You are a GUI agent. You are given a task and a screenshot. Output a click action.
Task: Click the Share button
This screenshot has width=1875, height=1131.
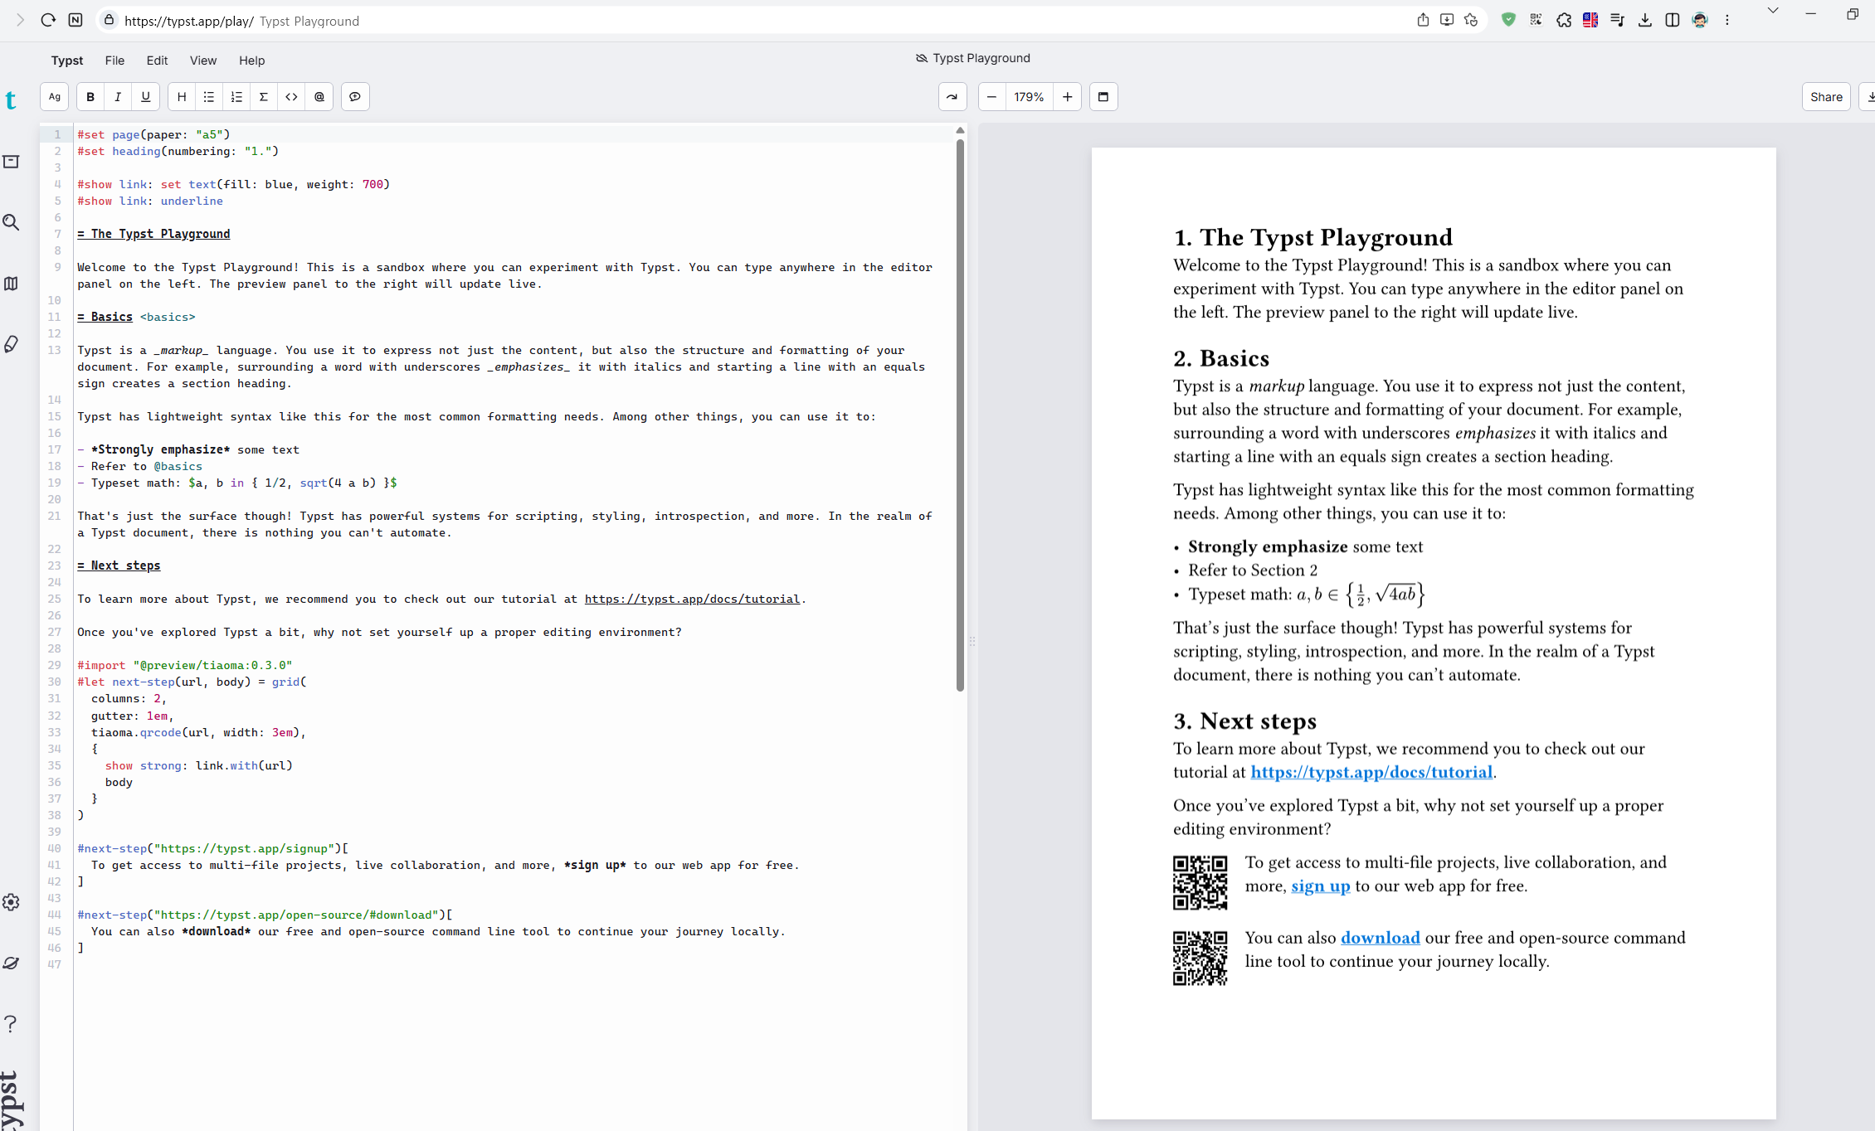(1826, 97)
